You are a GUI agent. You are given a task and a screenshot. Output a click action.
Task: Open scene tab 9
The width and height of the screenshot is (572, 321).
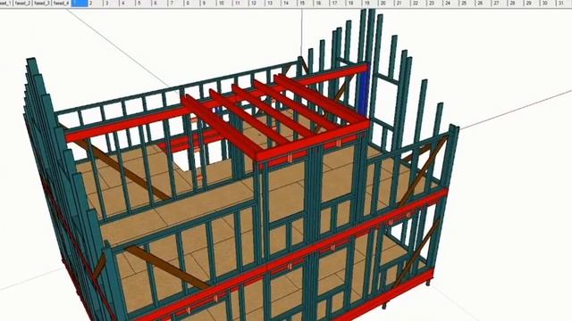coord(208,4)
